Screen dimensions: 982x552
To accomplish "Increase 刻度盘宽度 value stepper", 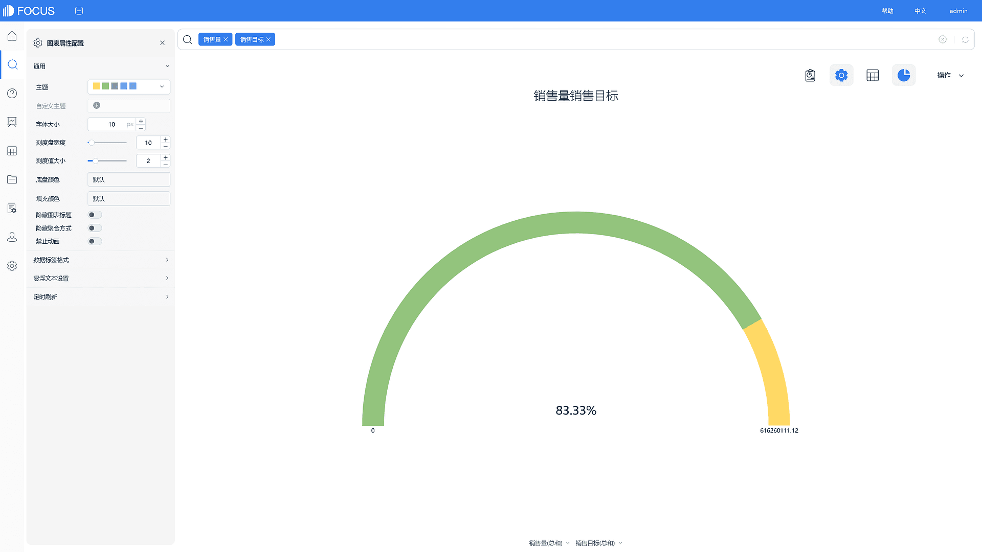I will click(x=166, y=140).
